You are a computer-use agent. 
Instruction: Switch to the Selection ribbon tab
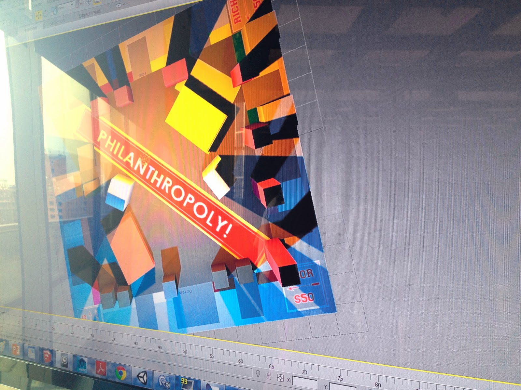[57, 22]
